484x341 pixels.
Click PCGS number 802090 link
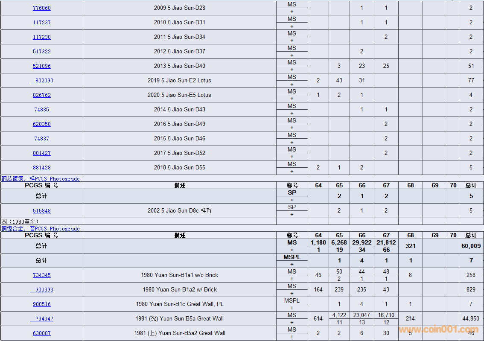43,81
